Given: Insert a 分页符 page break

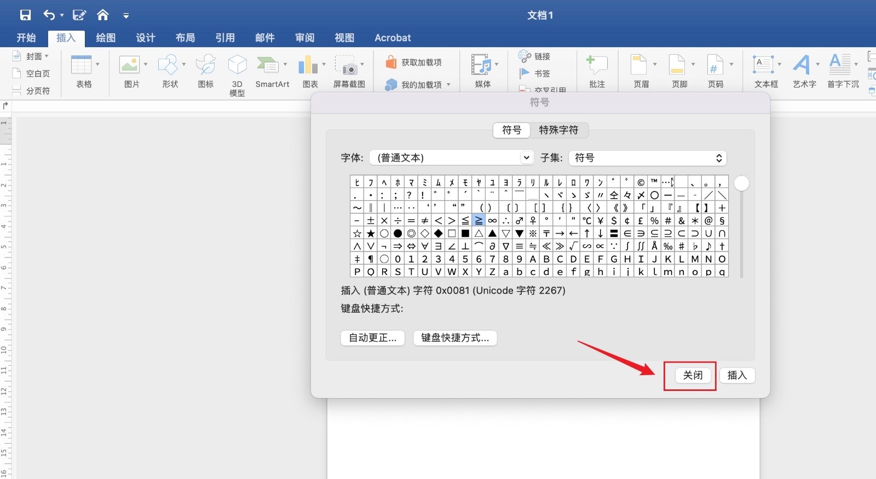Looking at the screenshot, I should [x=32, y=91].
